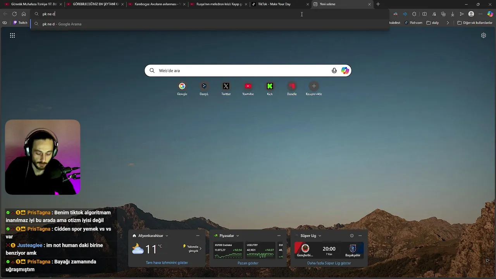
Task: Open the Google shortcut tile
Action: 182,89
